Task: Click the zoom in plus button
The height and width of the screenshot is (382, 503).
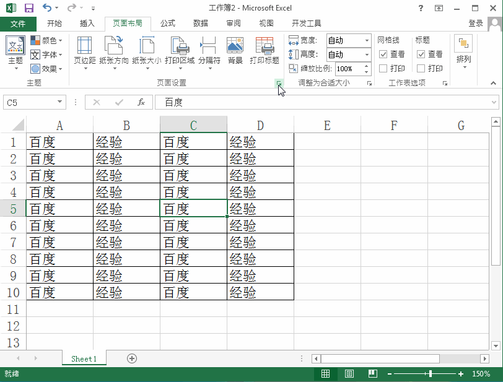Action: (x=461, y=374)
